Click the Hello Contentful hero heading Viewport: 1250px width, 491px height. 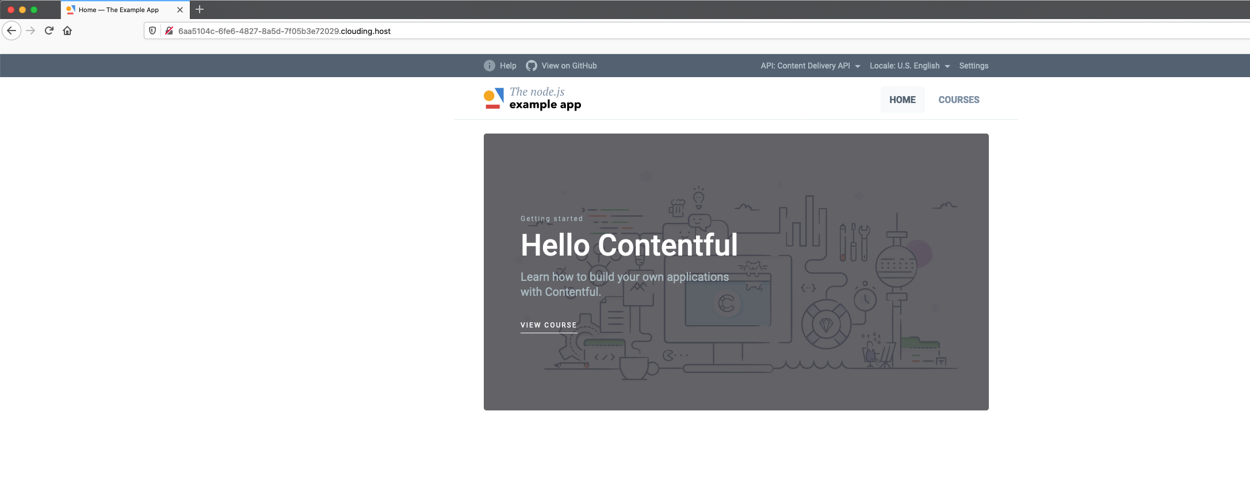(x=629, y=245)
